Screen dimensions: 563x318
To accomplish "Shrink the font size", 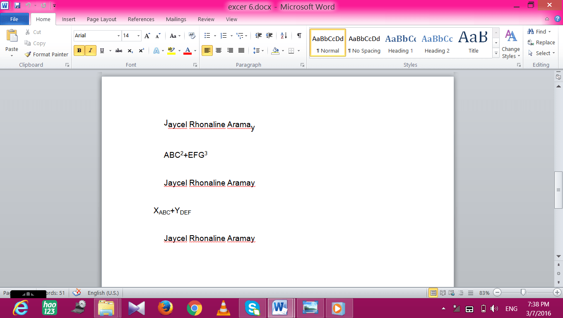I will tap(158, 36).
